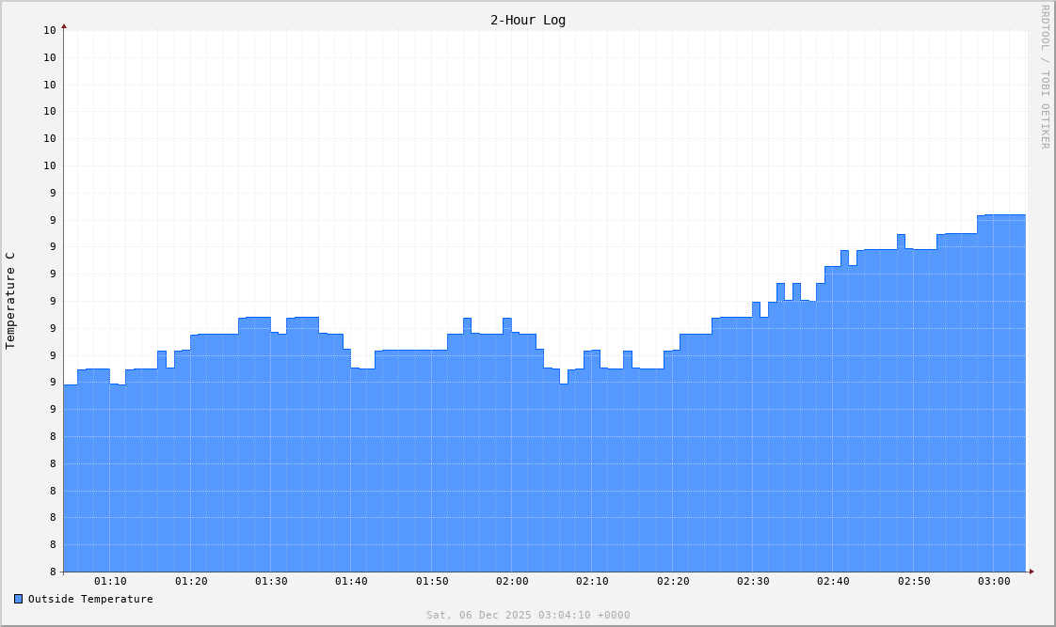Click the "2-Hour Log" graph title
The height and width of the screenshot is (627, 1056).
pyautogui.click(x=527, y=20)
